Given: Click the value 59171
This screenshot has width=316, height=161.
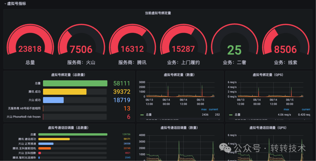Looking at the screenshot, I should click(127, 139).
